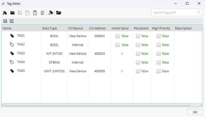Click the 400005 address cell

tap(99, 71)
